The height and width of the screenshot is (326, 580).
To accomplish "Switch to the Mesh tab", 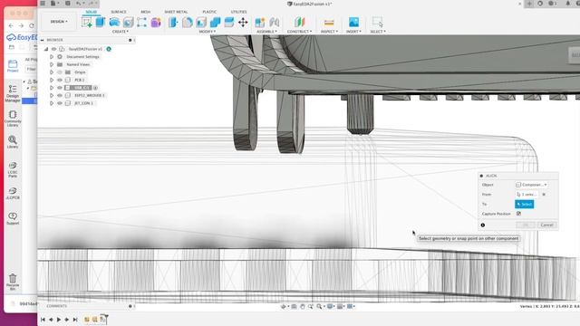I will point(146,12).
